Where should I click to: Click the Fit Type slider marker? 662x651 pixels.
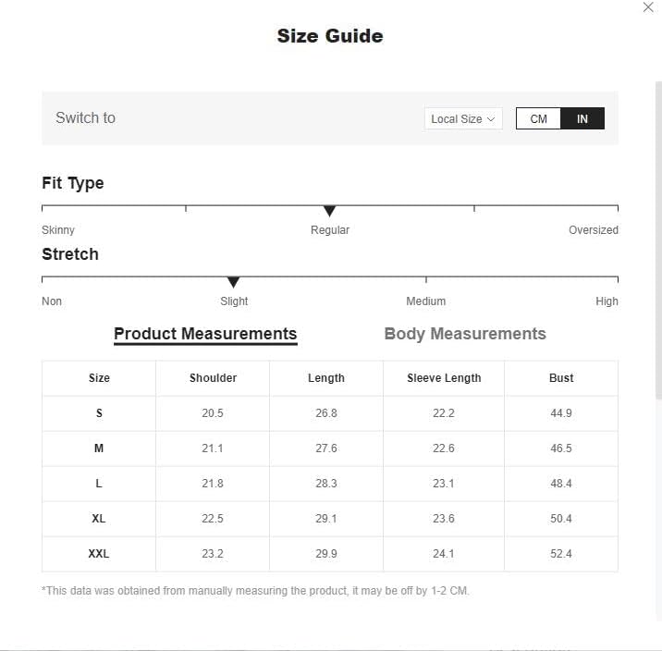[329, 211]
